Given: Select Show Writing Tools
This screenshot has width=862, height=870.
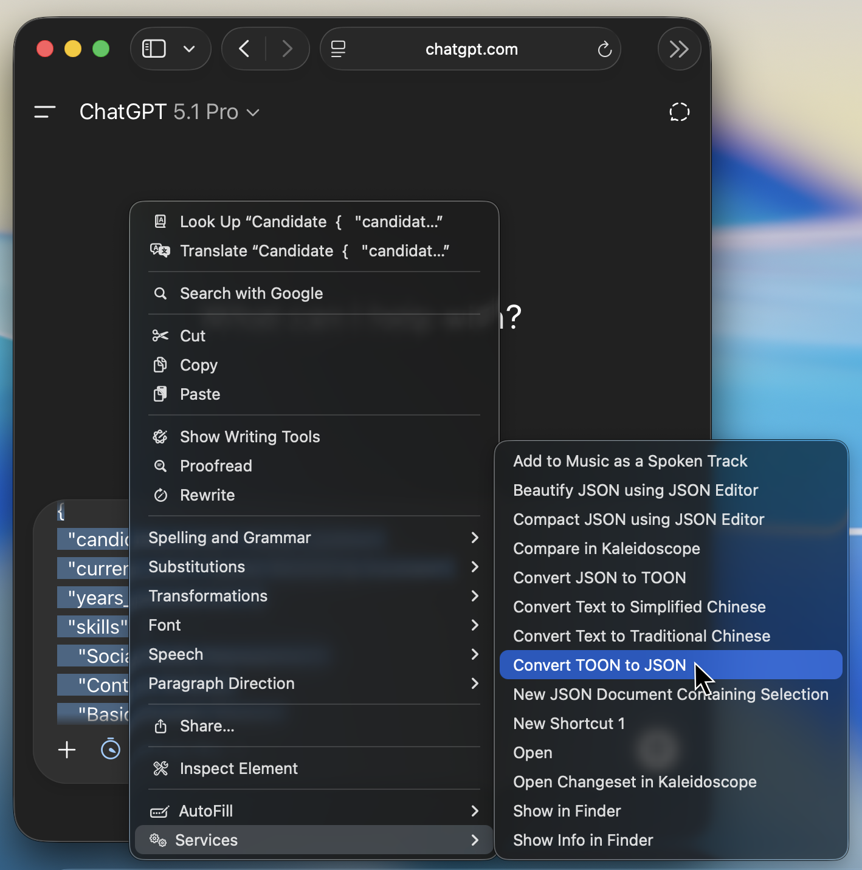Looking at the screenshot, I should click(249, 437).
